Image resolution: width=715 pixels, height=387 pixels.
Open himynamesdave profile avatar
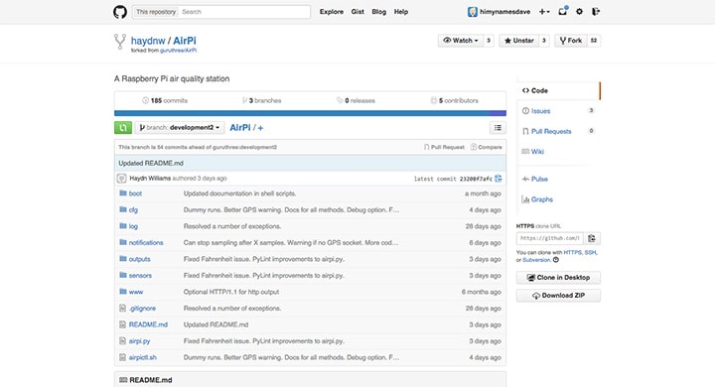pos(472,12)
